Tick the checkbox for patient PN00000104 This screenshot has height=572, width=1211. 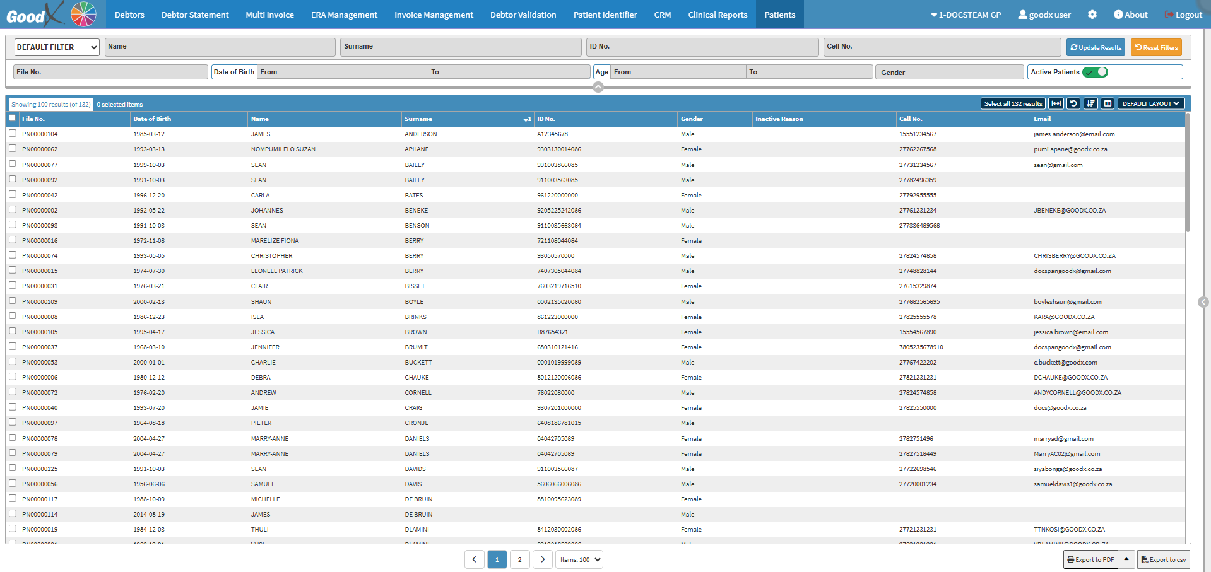click(13, 134)
